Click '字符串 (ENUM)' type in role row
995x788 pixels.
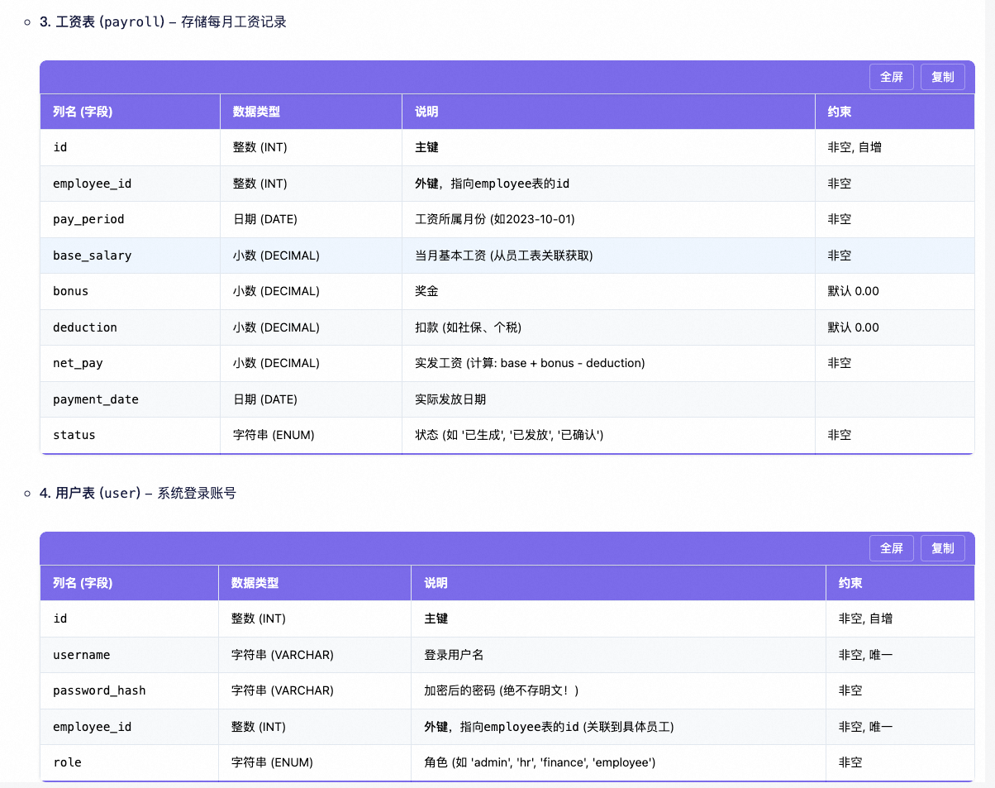pos(272,762)
